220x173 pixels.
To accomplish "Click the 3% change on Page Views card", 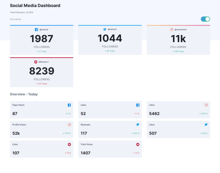I will click(x=68, y=114).
